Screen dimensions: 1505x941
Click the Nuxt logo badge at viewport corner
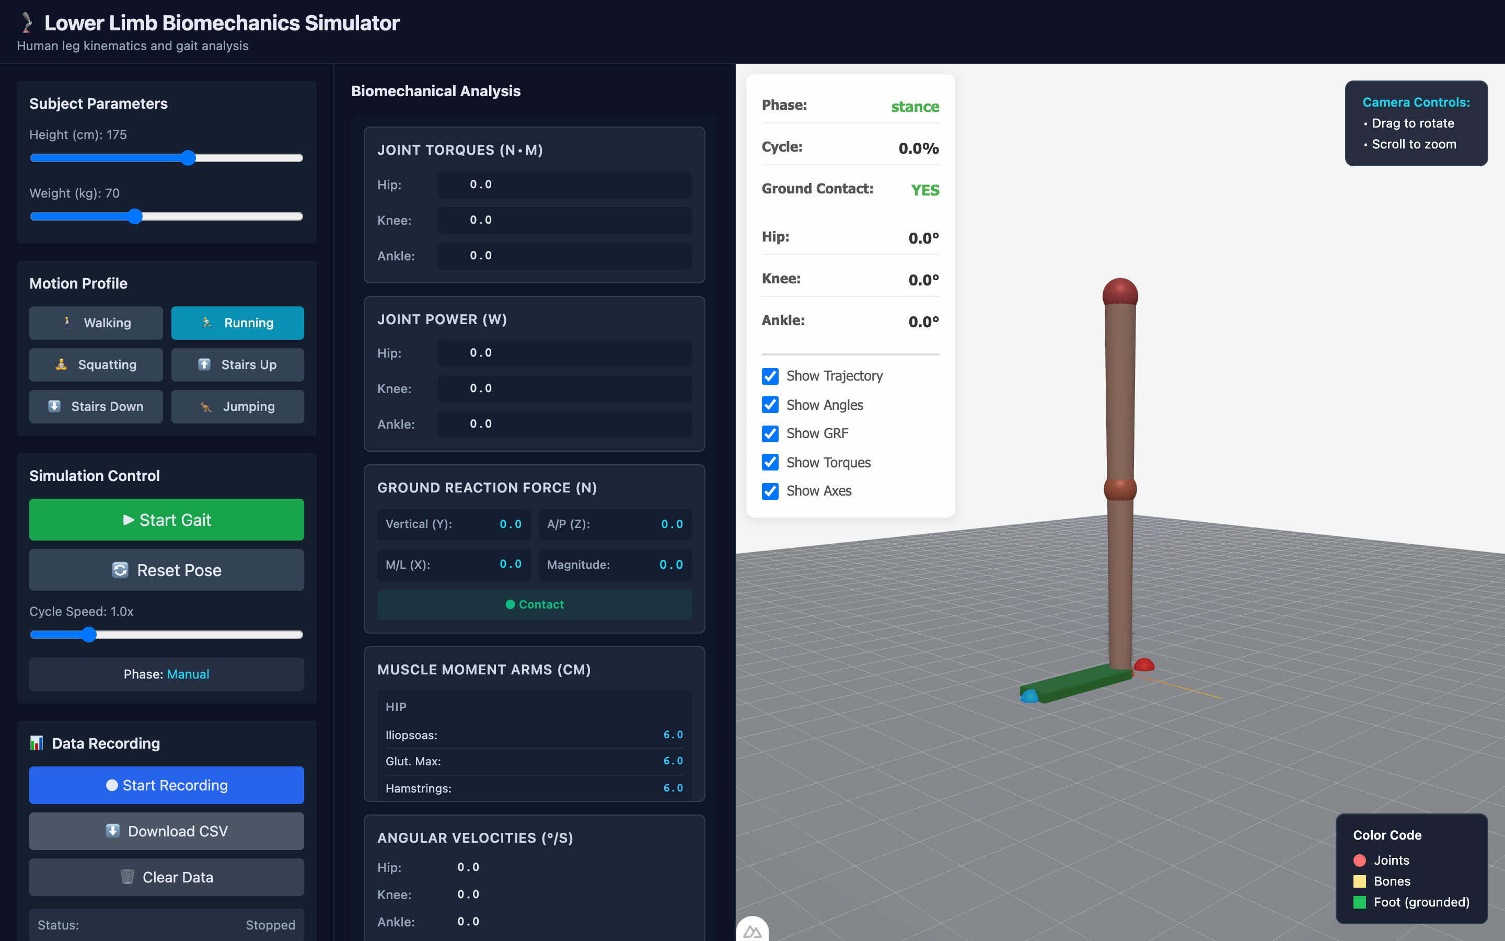(752, 931)
